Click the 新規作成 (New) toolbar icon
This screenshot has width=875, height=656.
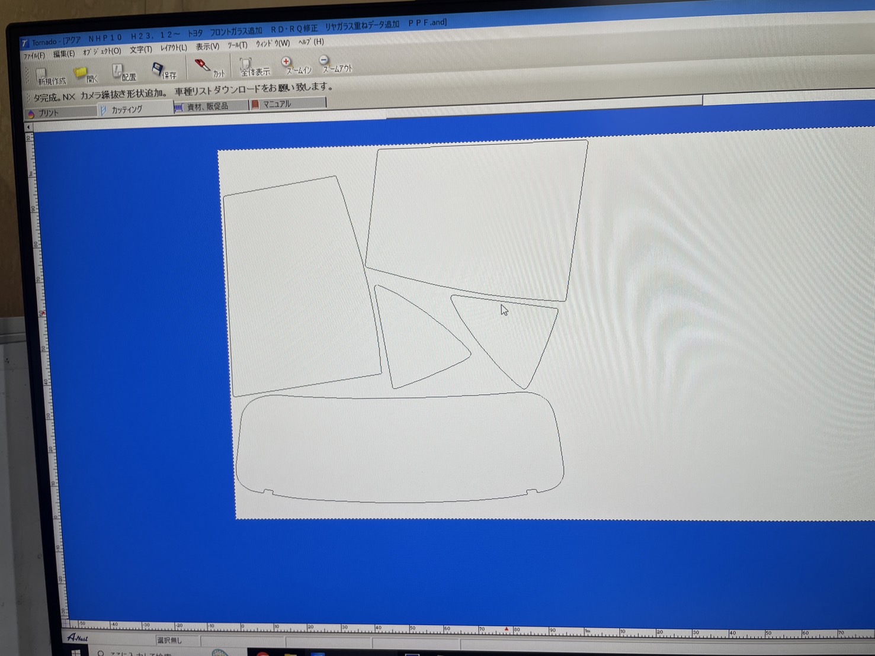point(50,76)
